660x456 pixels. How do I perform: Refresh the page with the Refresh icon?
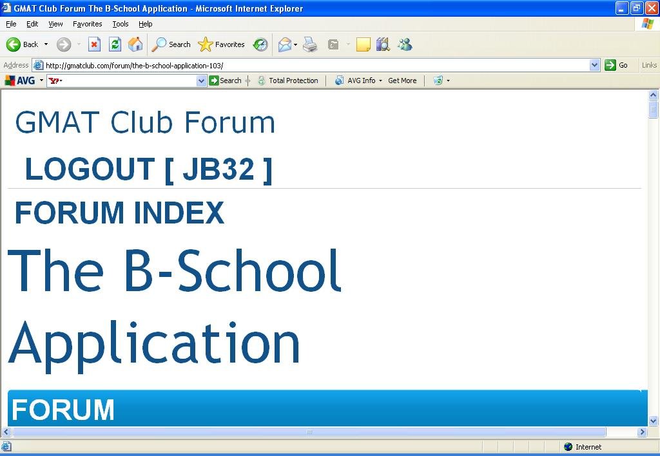pyautogui.click(x=115, y=44)
